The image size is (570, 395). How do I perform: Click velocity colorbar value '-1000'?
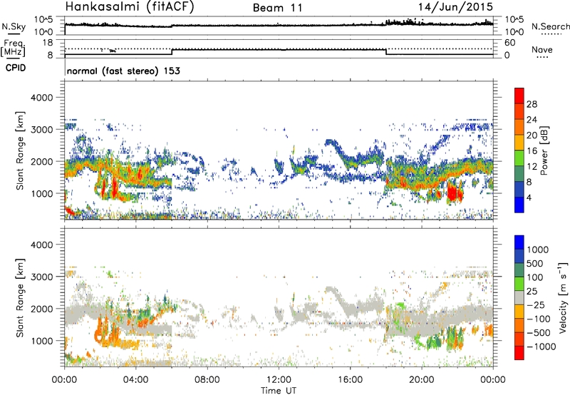click(x=541, y=347)
